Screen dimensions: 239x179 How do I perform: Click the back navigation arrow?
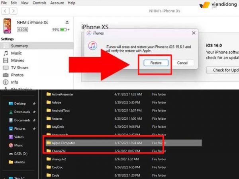[4, 11]
